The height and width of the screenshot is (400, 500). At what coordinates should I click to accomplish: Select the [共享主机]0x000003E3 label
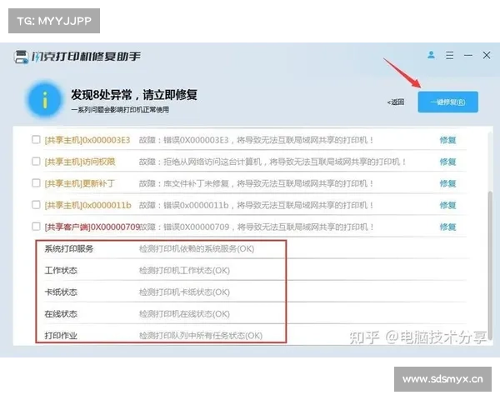[87, 140]
